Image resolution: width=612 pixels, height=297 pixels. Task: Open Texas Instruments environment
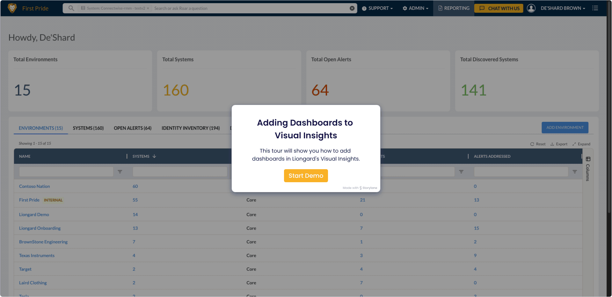coord(37,256)
